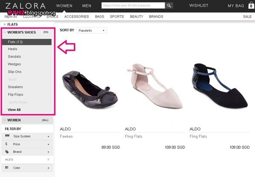Image resolution: width=255 pixels, height=177 pixels.
Task: Click the Brand tag icon
Action: 7,152
